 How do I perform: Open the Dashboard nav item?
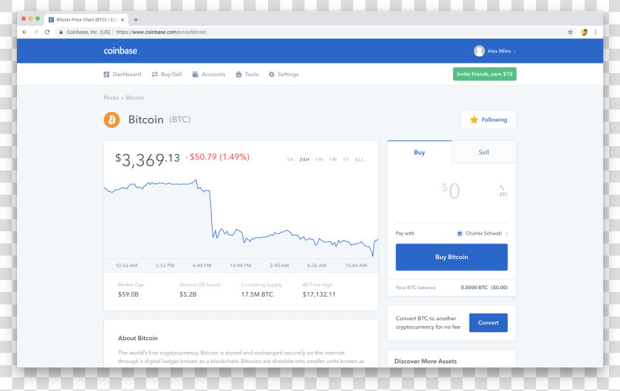pos(123,75)
